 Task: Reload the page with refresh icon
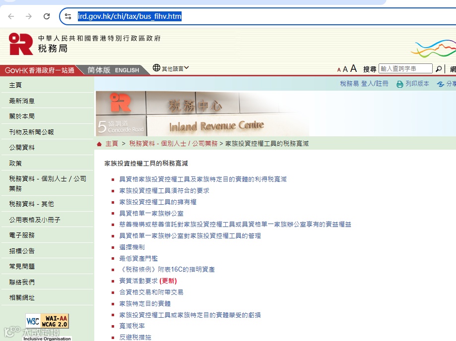click(x=47, y=16)
